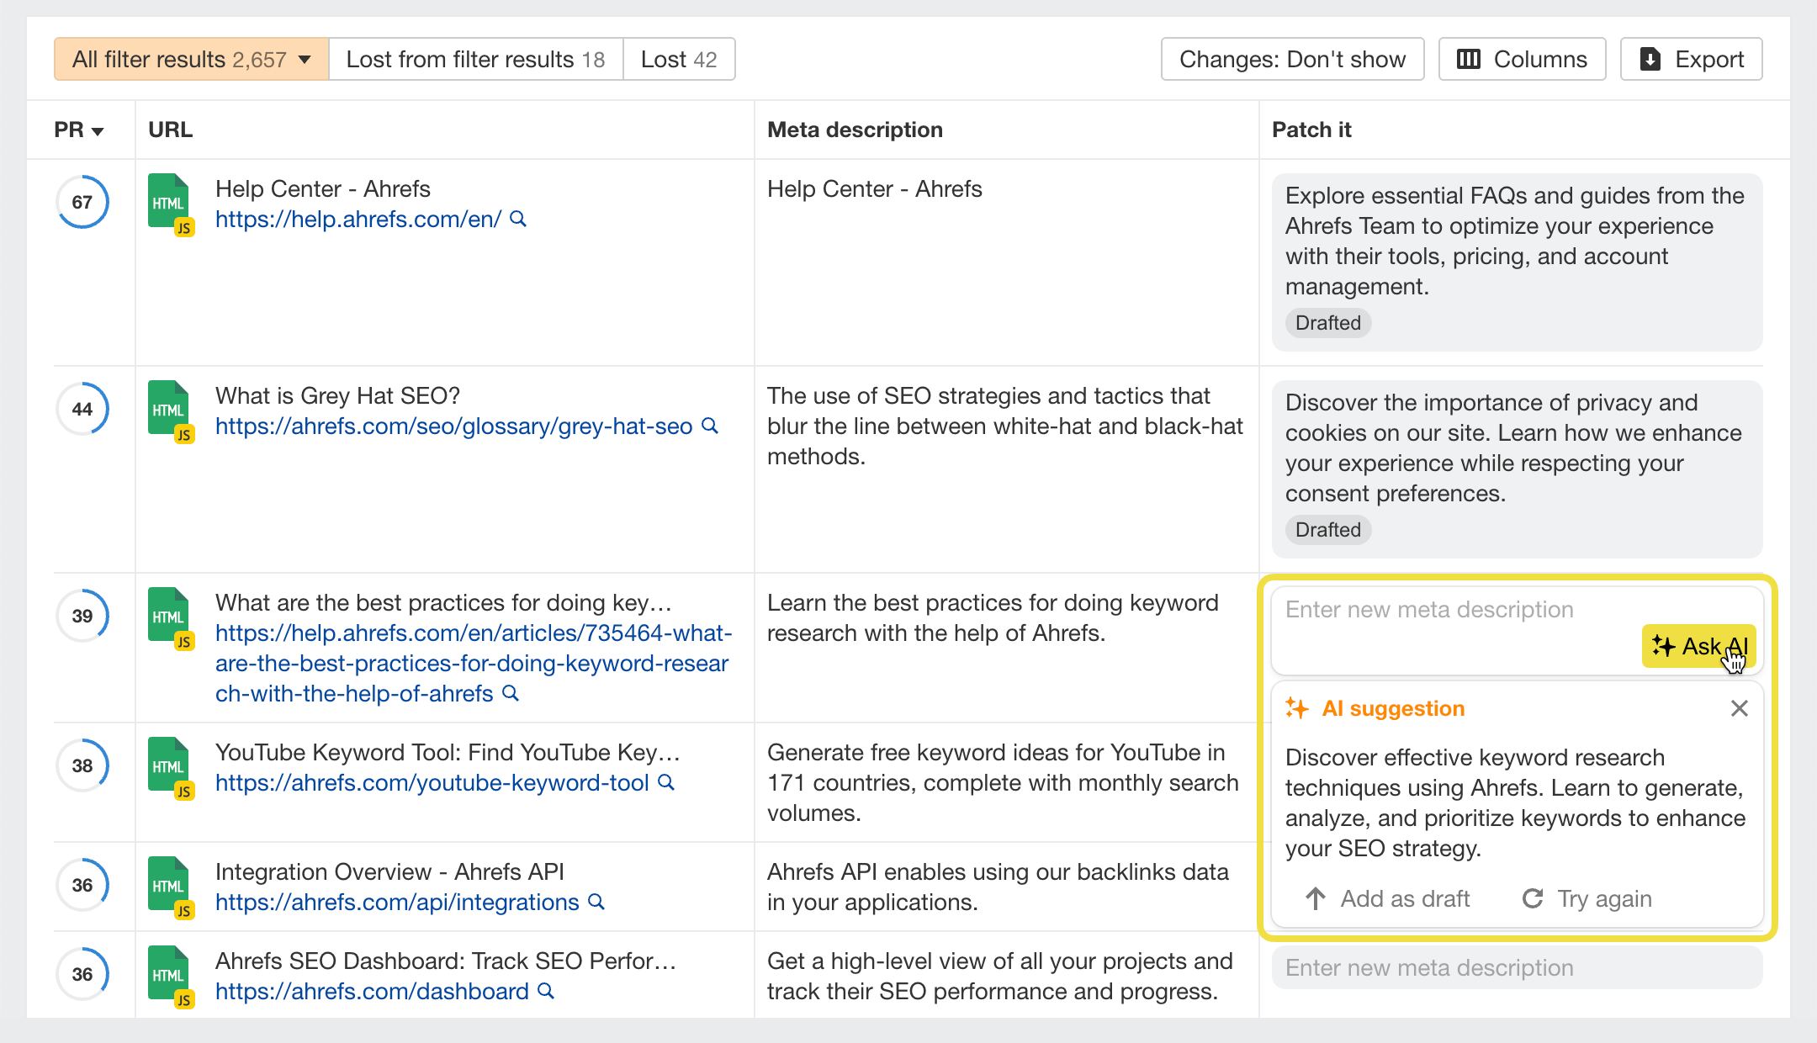Click search icon after youtube-keyword-tool link

(666, 782)
